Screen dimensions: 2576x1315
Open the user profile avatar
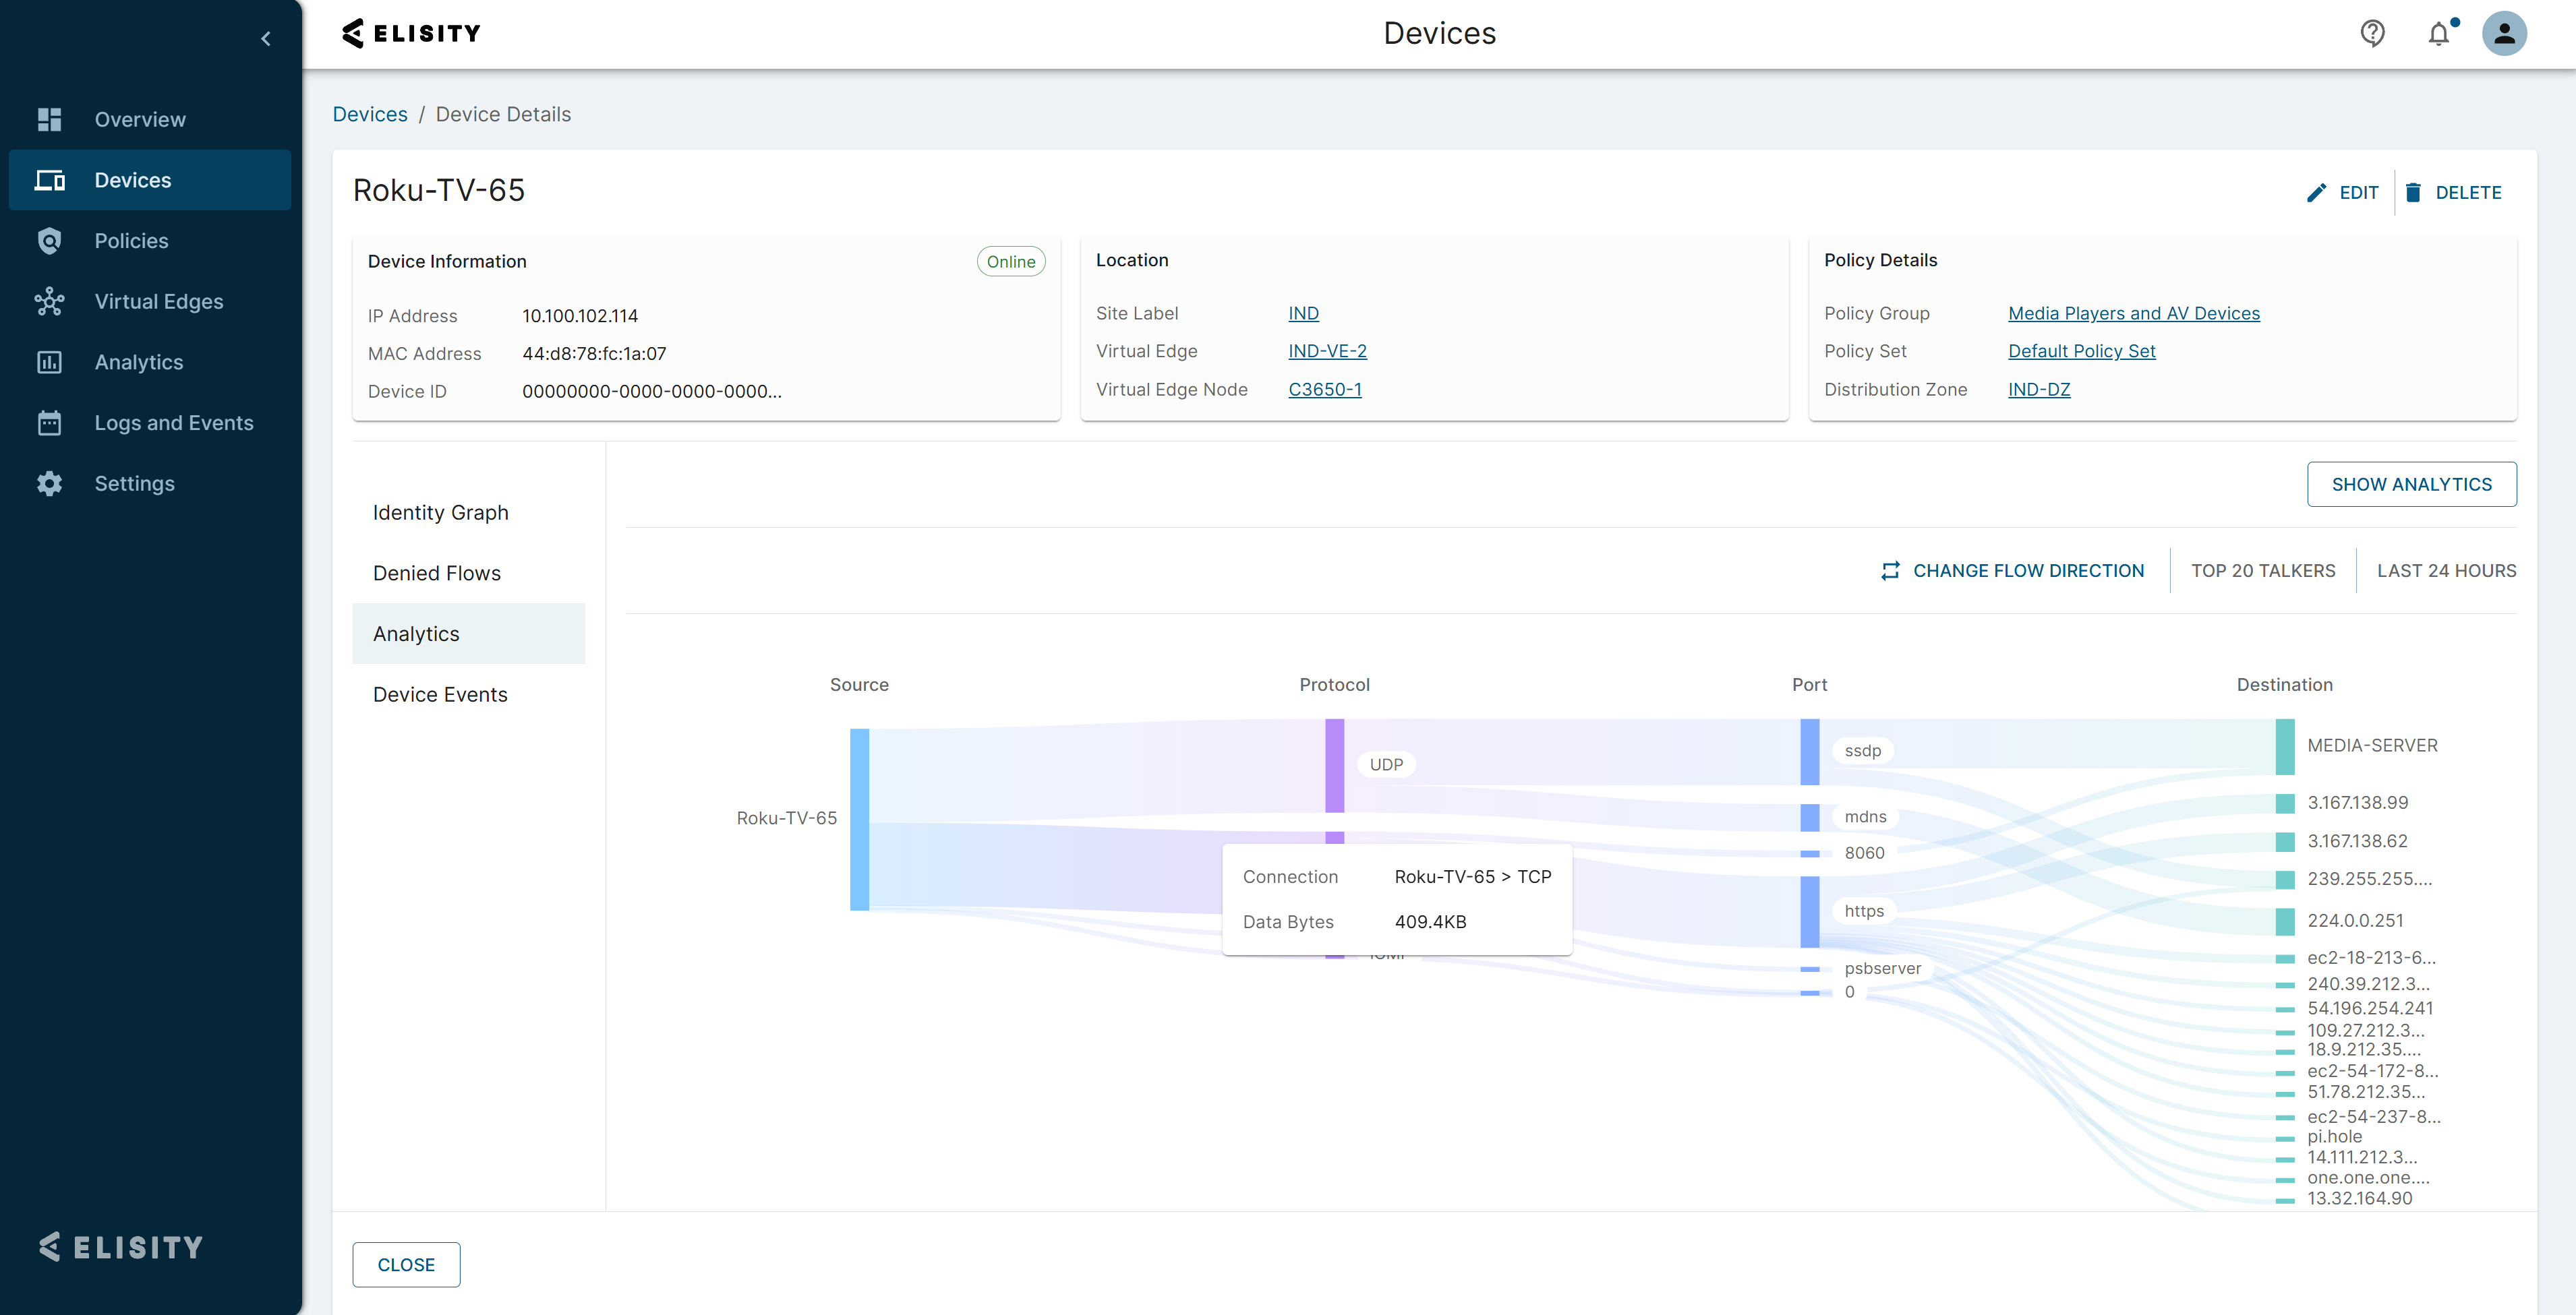[2504, 34]
